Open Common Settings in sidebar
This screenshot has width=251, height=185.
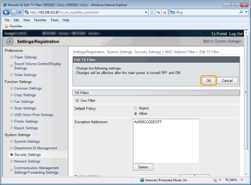[28, 88]
